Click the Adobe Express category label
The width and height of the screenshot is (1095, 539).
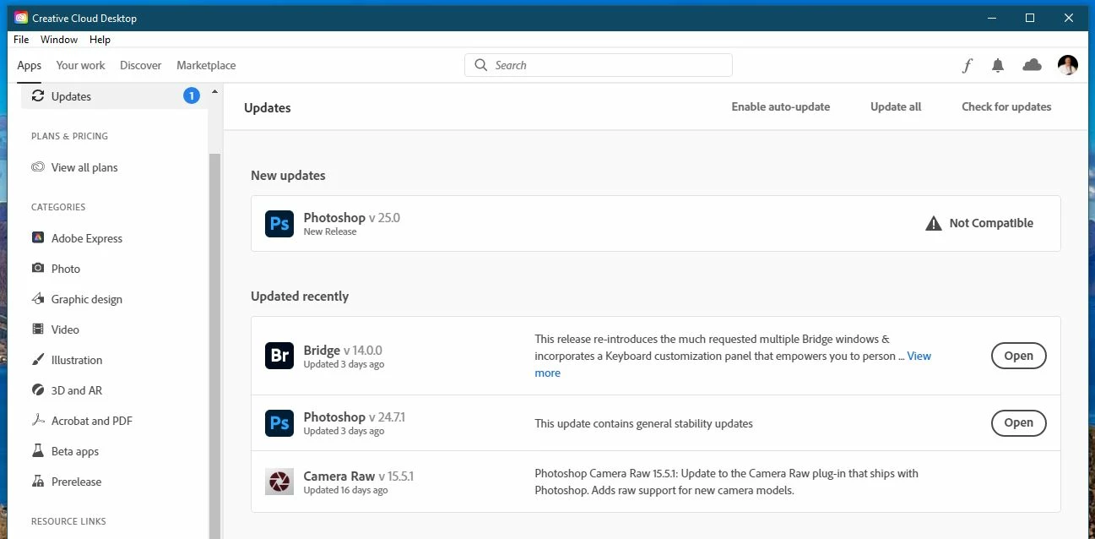pyautogui.click(x=87, y=238)
